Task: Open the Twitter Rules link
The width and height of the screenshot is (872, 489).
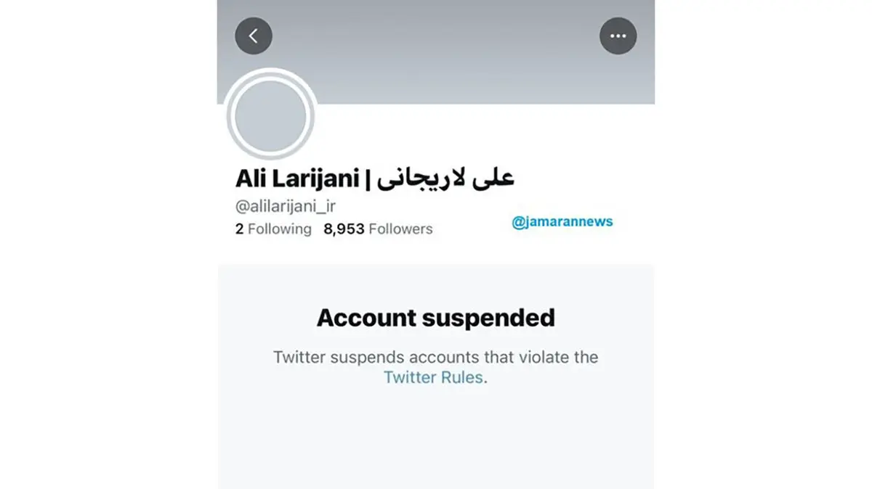Action: point(433,377)
